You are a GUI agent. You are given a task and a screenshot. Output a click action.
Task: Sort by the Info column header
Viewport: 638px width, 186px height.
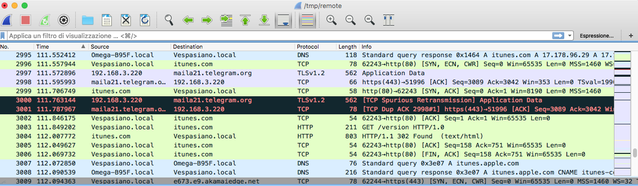coord(487,47)
